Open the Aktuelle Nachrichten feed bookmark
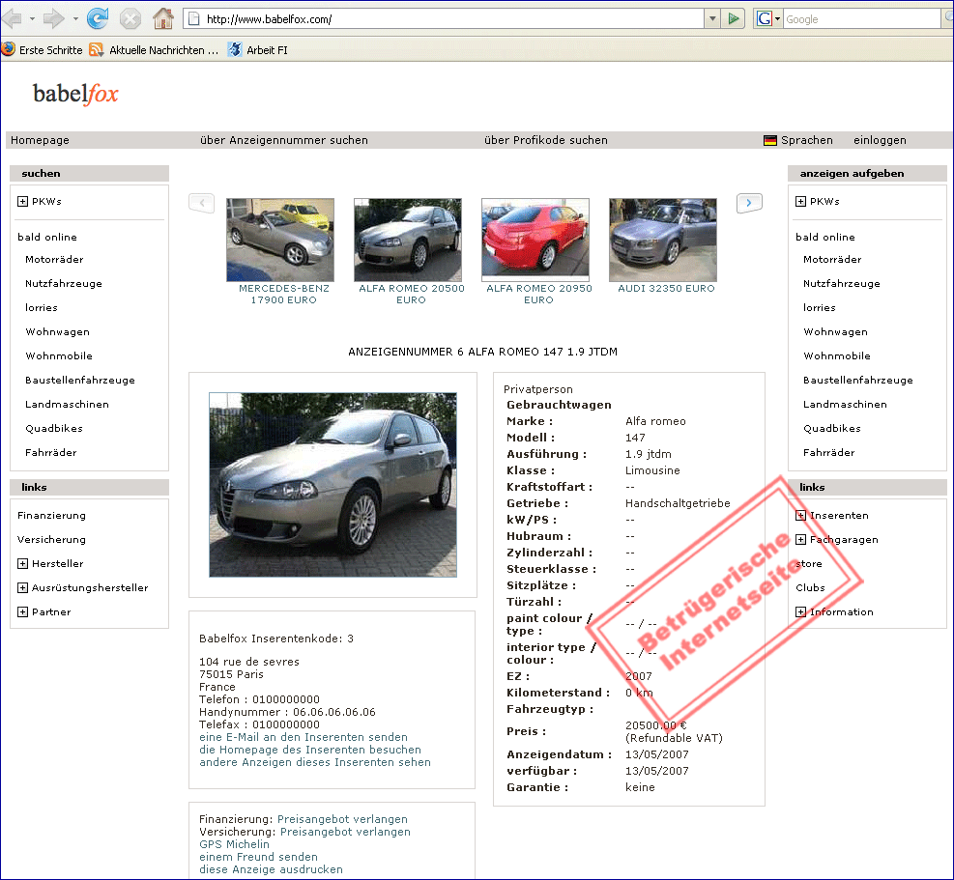The image size is (954, 880). (x=154, y=50)
